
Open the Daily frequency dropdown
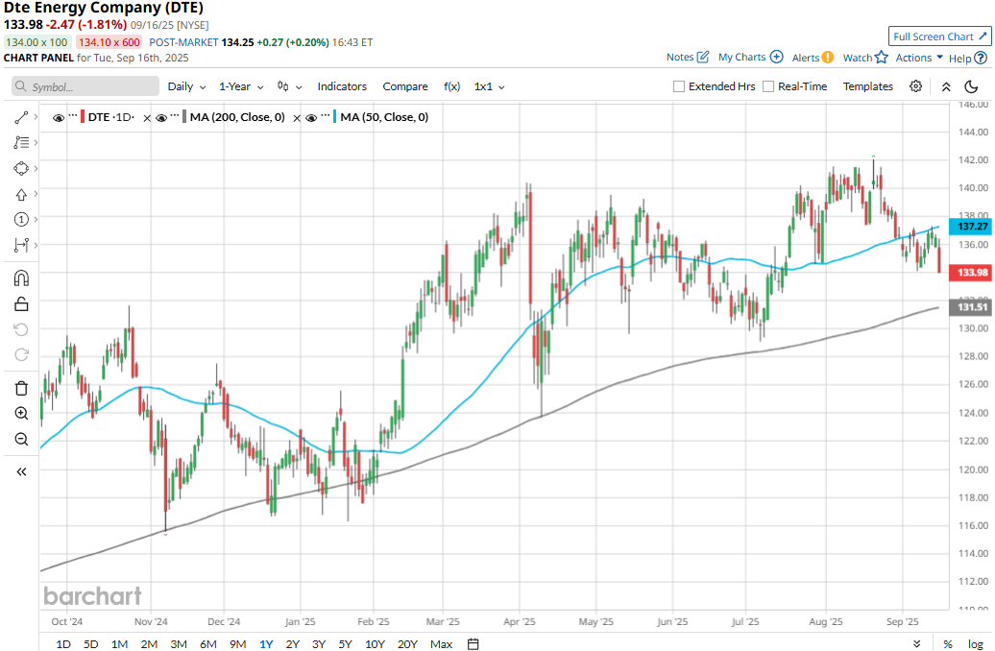tap(186, 86)
